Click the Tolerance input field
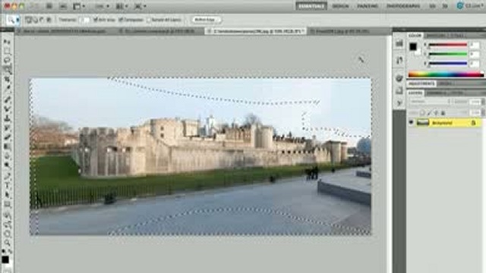Screen dimensions: 486x273 coord(84,20)
